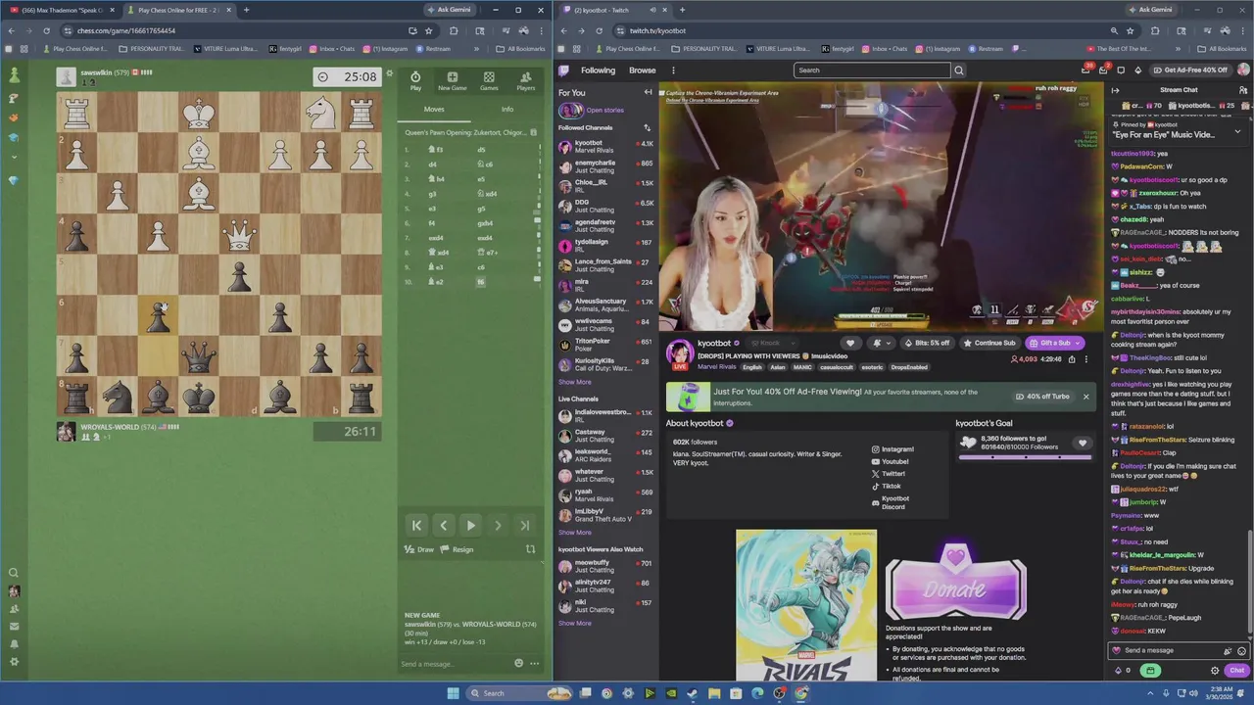The height and width of the screenshot is (705, 1254).
Task: Click the Donate panel image
Action: point(955,584)
